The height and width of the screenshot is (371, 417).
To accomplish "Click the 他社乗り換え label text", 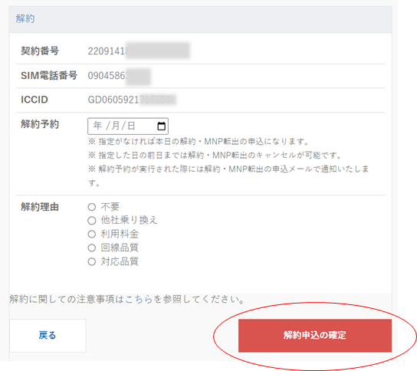I will (x=129, y=220).
